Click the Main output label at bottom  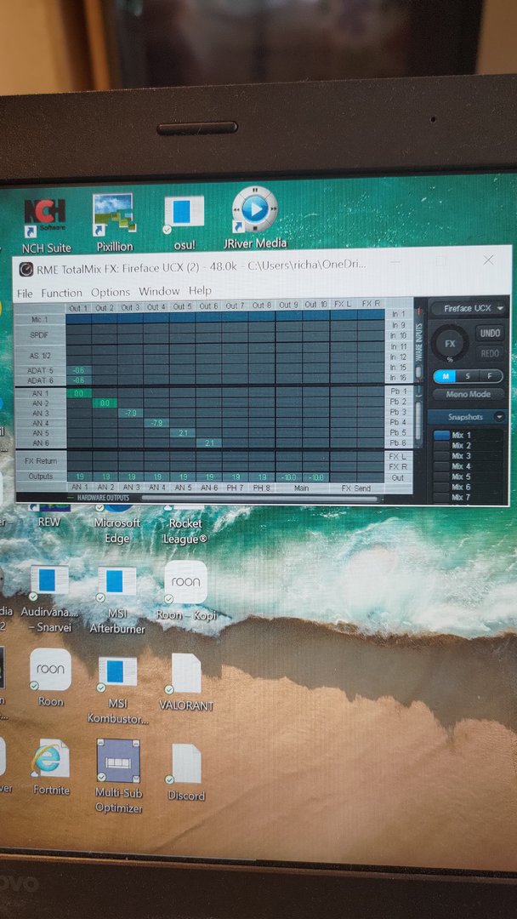point(302,488)
